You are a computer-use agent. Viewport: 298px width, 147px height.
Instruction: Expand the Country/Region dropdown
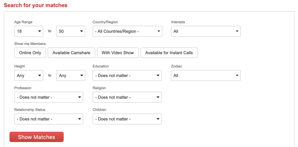(127, 31)
